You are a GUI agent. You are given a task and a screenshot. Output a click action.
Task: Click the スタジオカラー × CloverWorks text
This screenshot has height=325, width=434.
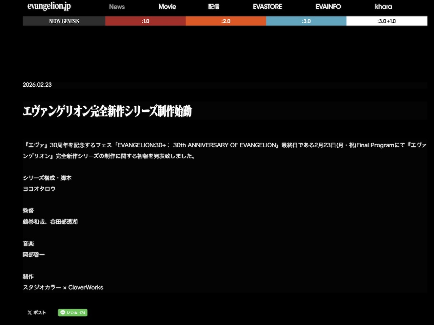point(63,287)
